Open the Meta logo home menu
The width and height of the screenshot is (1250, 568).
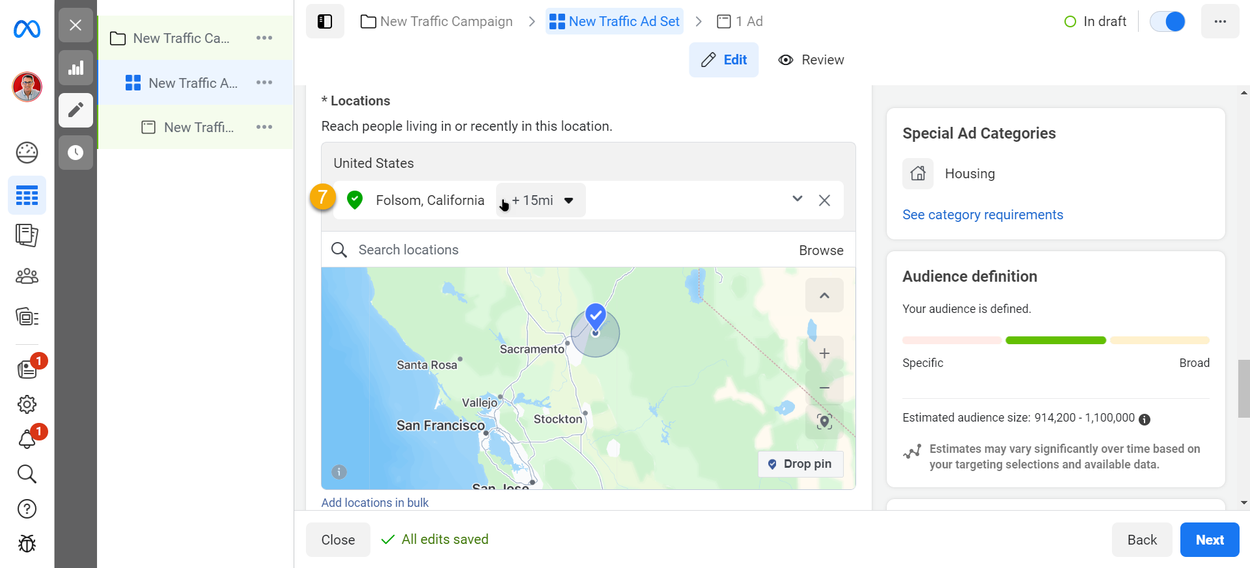point(27,29)
